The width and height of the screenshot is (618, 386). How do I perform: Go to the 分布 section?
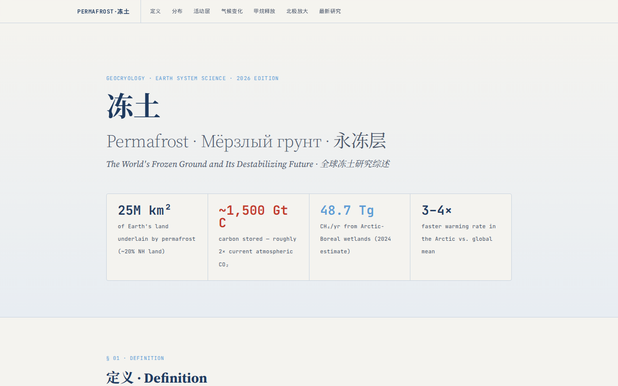coord(177,11)
